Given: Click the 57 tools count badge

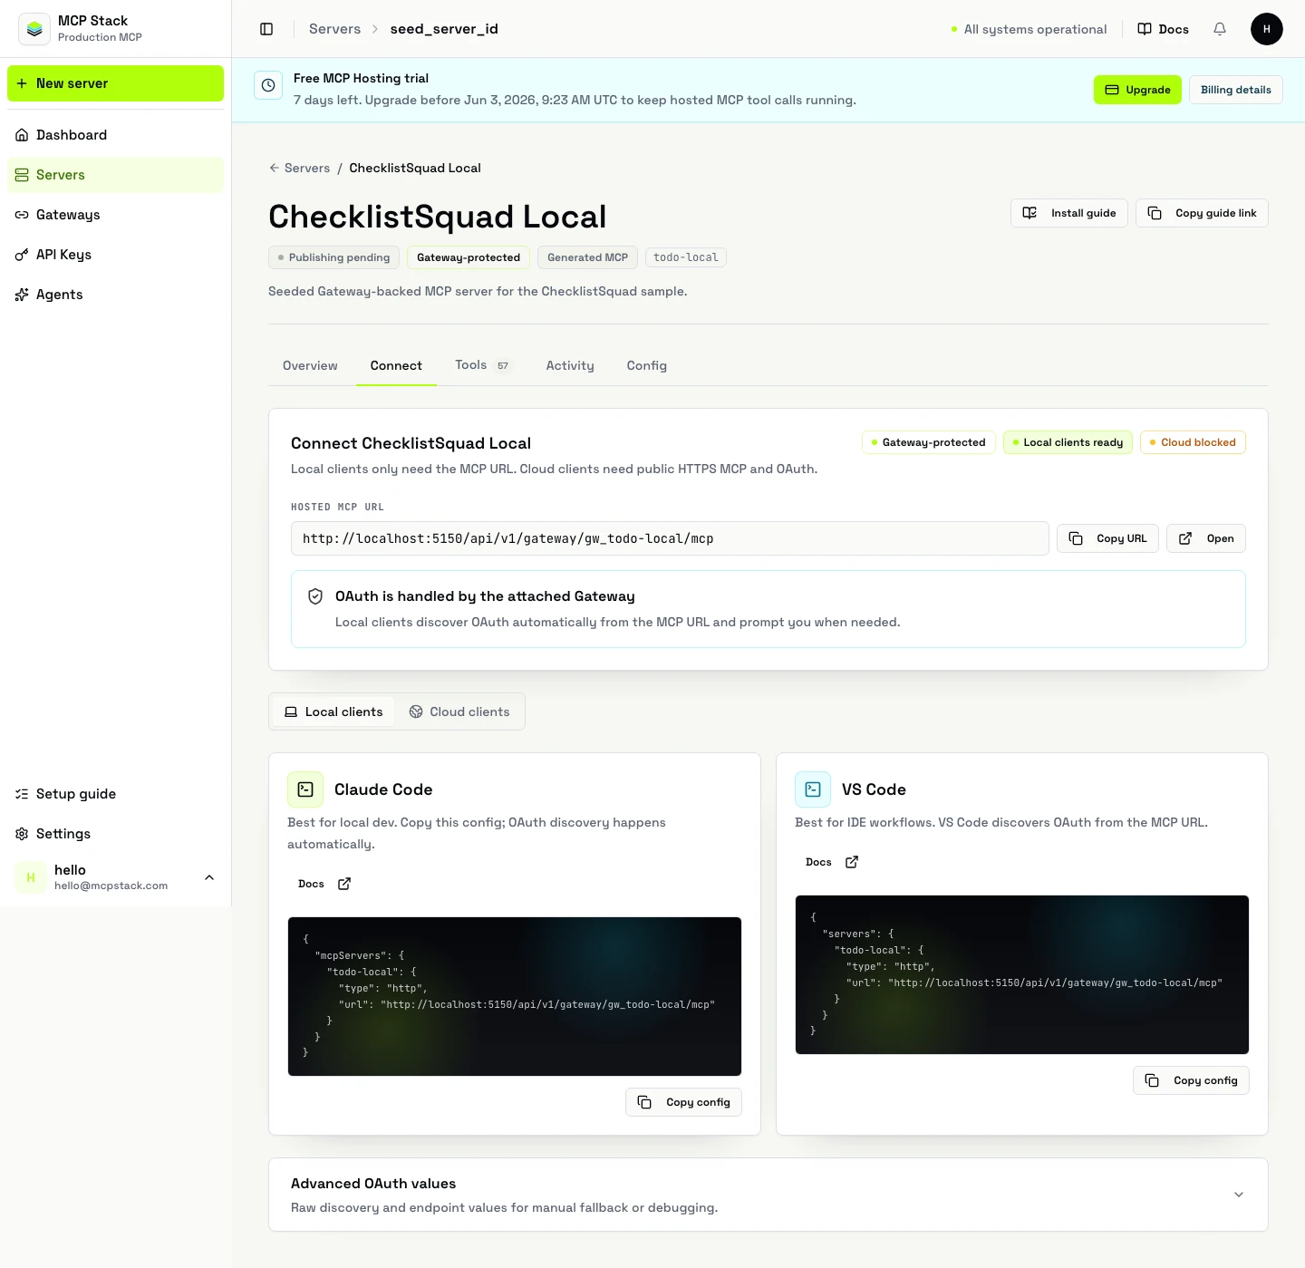Looking at the screenshot, I should pos(503,366).
